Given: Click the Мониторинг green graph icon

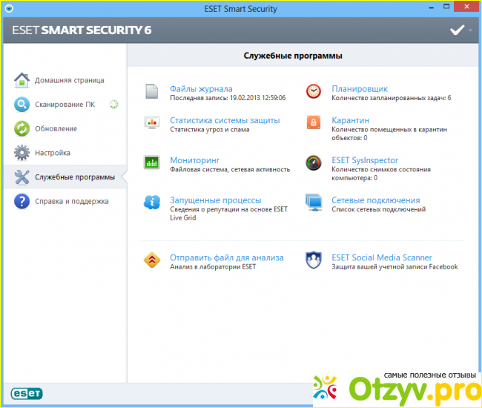Looking at the screenshot, I should click(152, 163).
